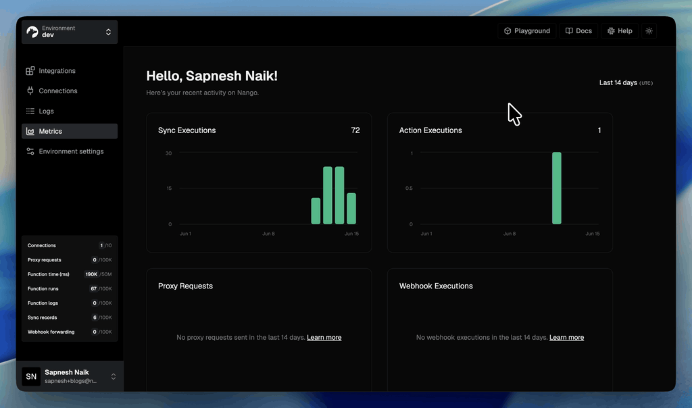Image resolution: width=692 pixels, height=408 pixels.
Task: Click the Webhook Executions card title
Action: (436, 286)
